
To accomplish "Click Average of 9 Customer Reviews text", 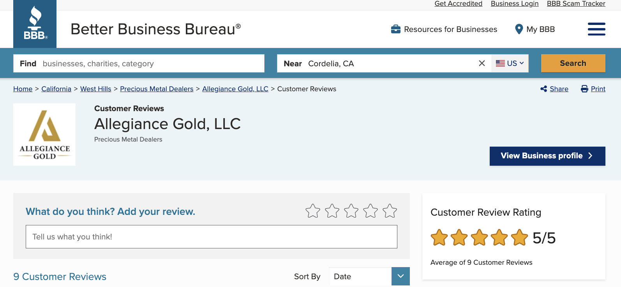I will pyautogui.click(x=482, y=262).
